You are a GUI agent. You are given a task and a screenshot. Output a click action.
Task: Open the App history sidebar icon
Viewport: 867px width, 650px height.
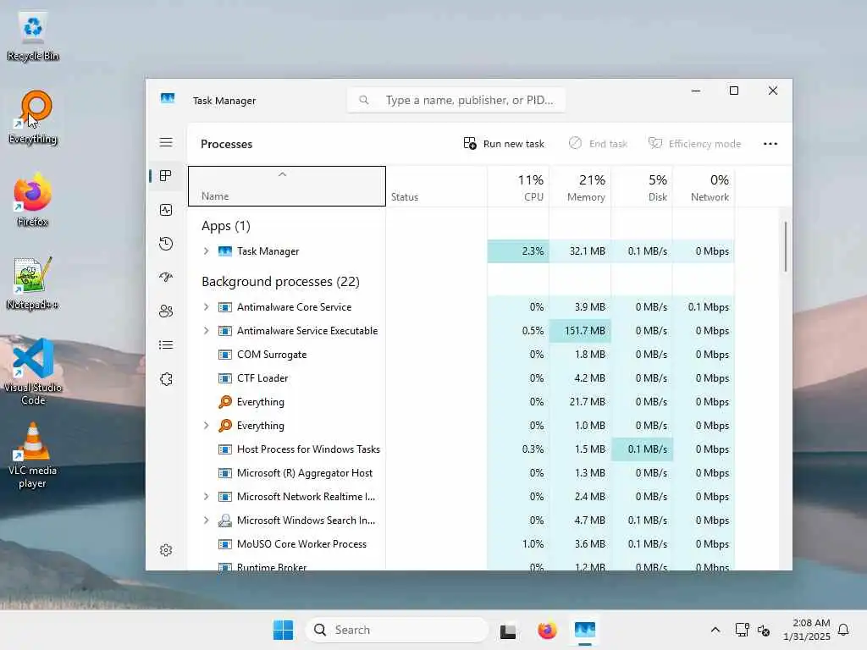166,244
